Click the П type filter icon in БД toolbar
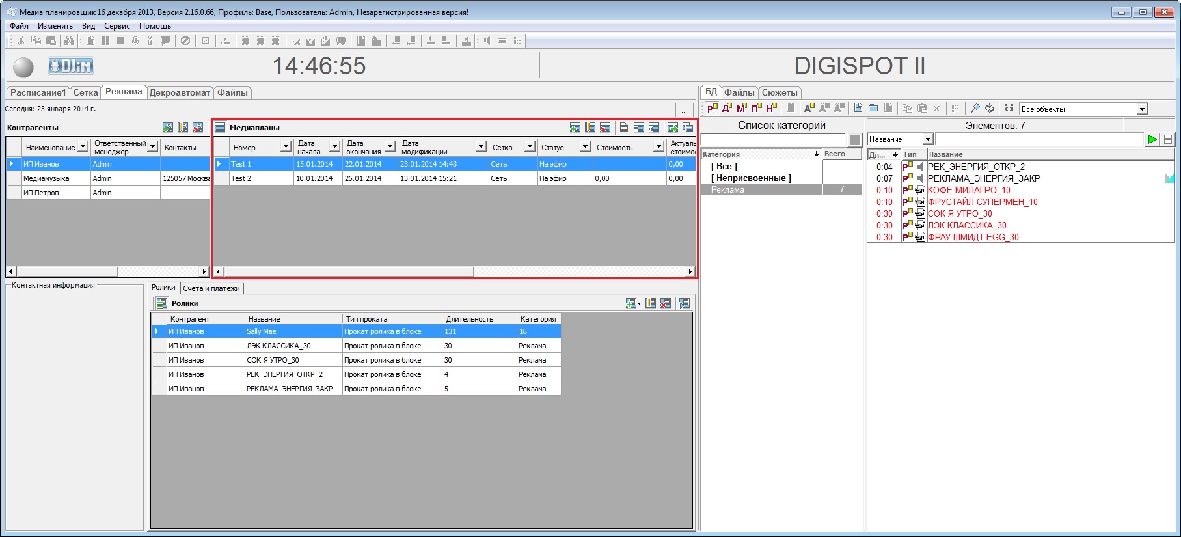 (x=756, y=108)
